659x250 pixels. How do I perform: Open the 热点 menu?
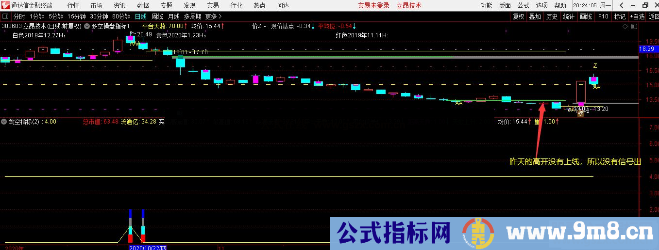click(x=259, y=5)
